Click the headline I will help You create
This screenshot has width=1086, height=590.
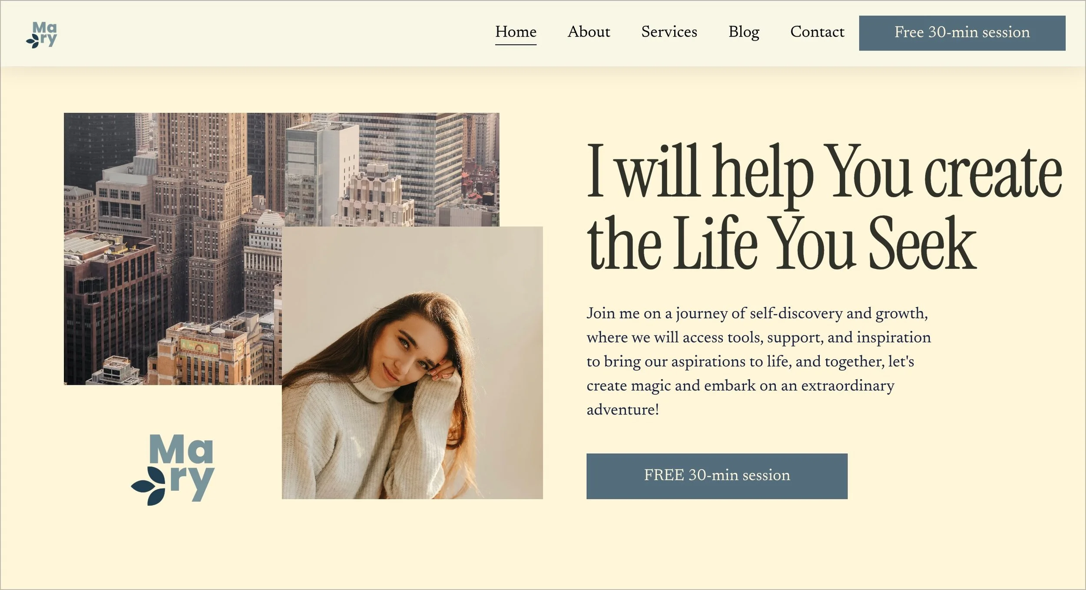pyautogui.click(x=824, y=172)
